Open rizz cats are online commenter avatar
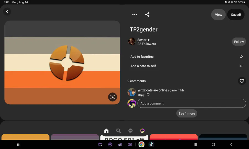 coord(132,92)
